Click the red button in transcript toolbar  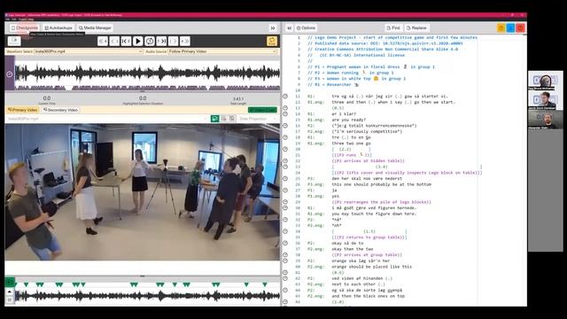520,27
